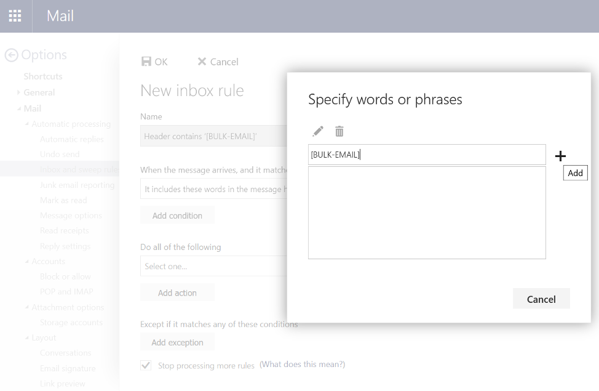The height and width of the screenshot is (391, 599).
Task: Click the [BULK-EMAIL] phrase text field
Action: pyautogui.click(x=426, y=155)
